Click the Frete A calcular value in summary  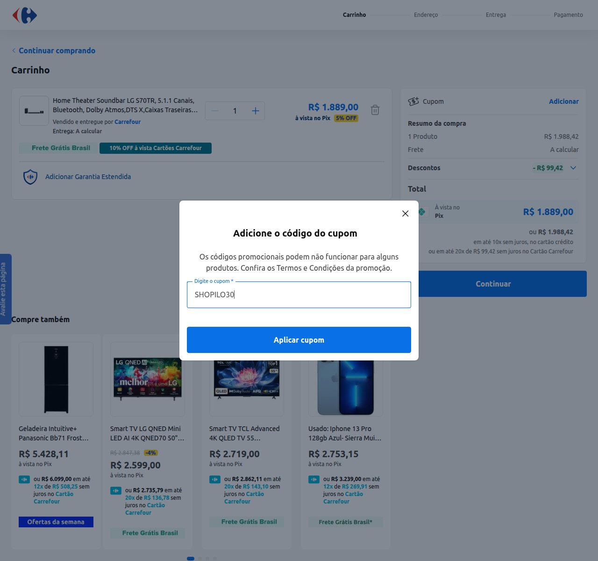coord(564,150)
